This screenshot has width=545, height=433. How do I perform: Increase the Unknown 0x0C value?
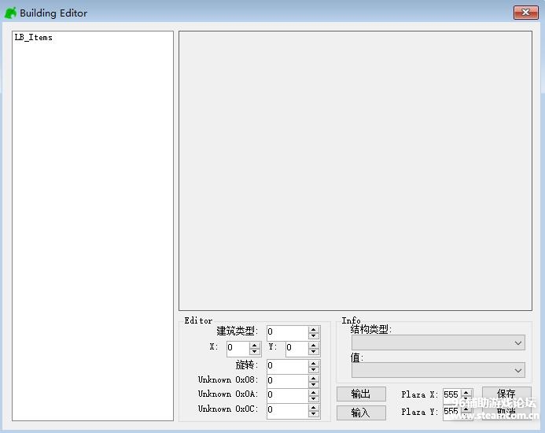(314, 407)
